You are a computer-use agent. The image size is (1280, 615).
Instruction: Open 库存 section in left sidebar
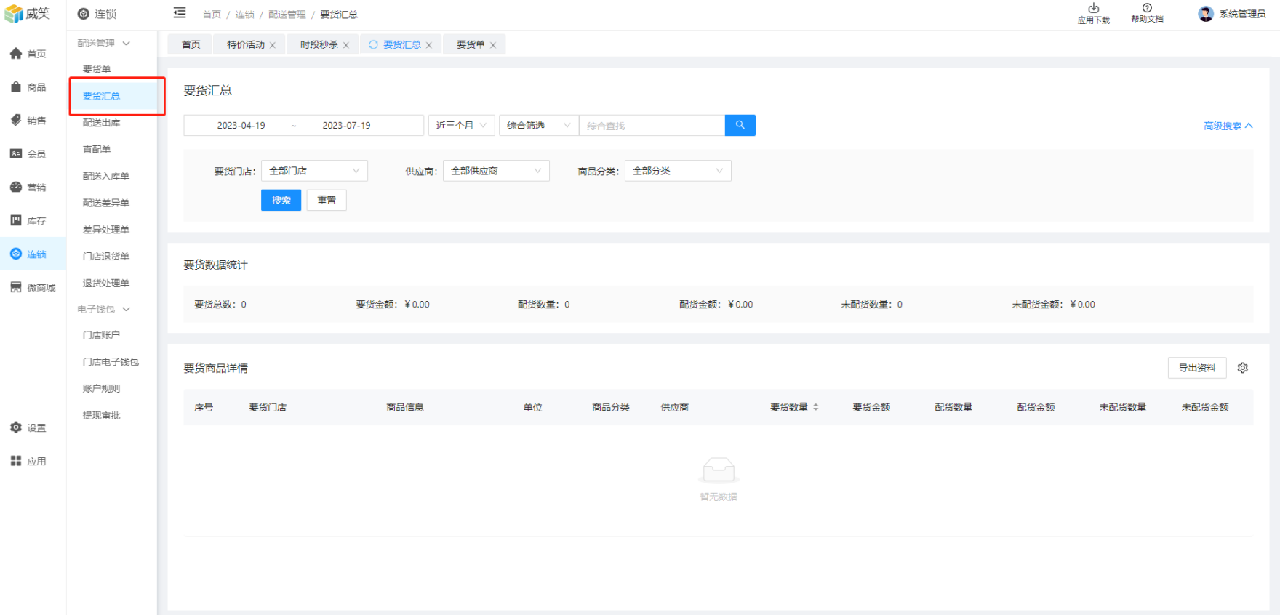click(x=29, y=221)
